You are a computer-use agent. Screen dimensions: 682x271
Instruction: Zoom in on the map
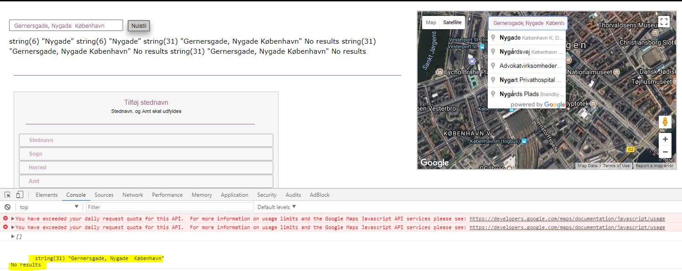(665, 139)
